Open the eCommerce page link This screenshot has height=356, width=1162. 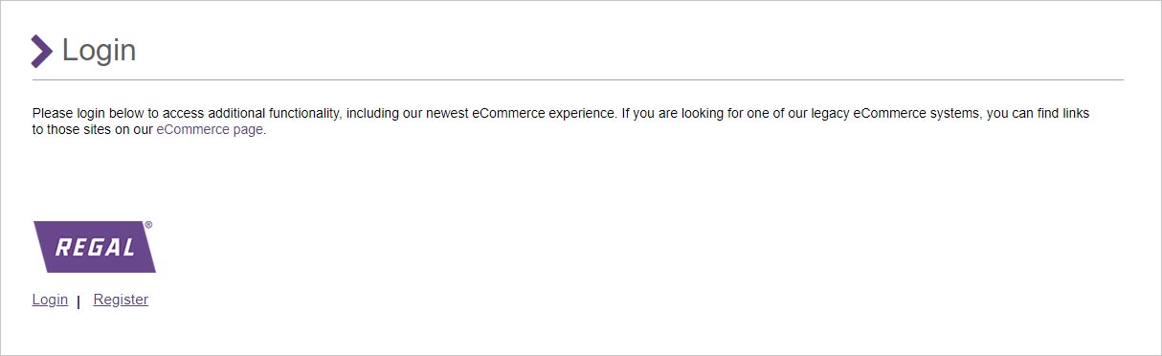click(210, 130)
